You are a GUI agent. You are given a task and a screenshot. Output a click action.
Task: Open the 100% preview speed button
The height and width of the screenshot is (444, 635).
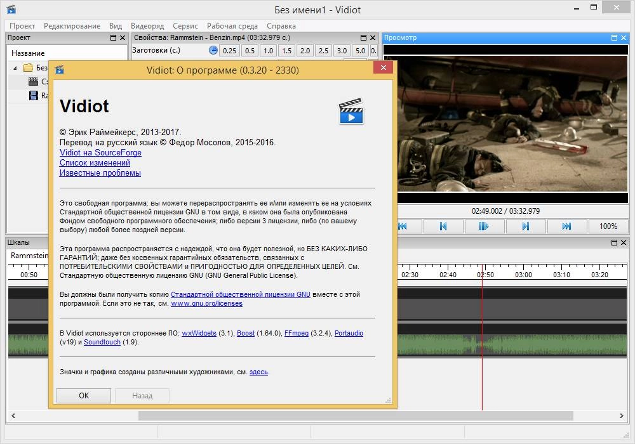(x=608, y=226)
